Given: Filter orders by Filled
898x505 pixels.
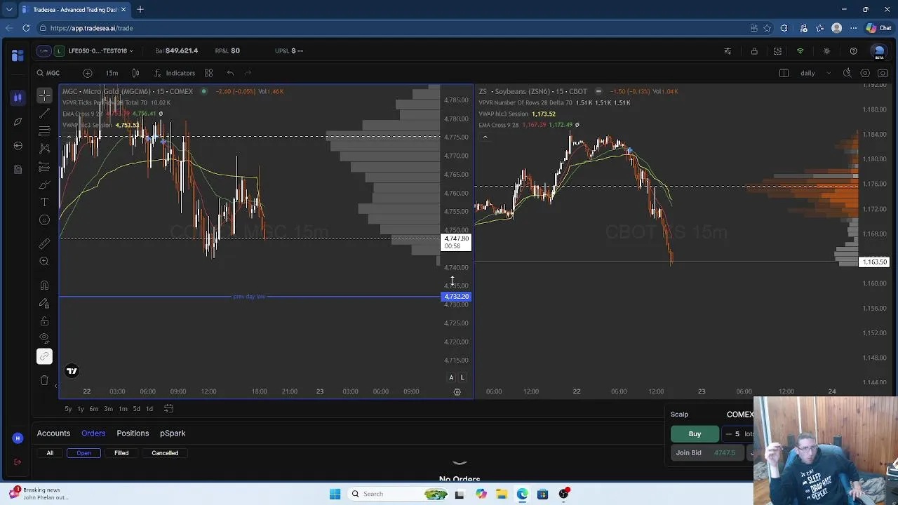Looking at the screenshot, I should [x=121, y=453].
